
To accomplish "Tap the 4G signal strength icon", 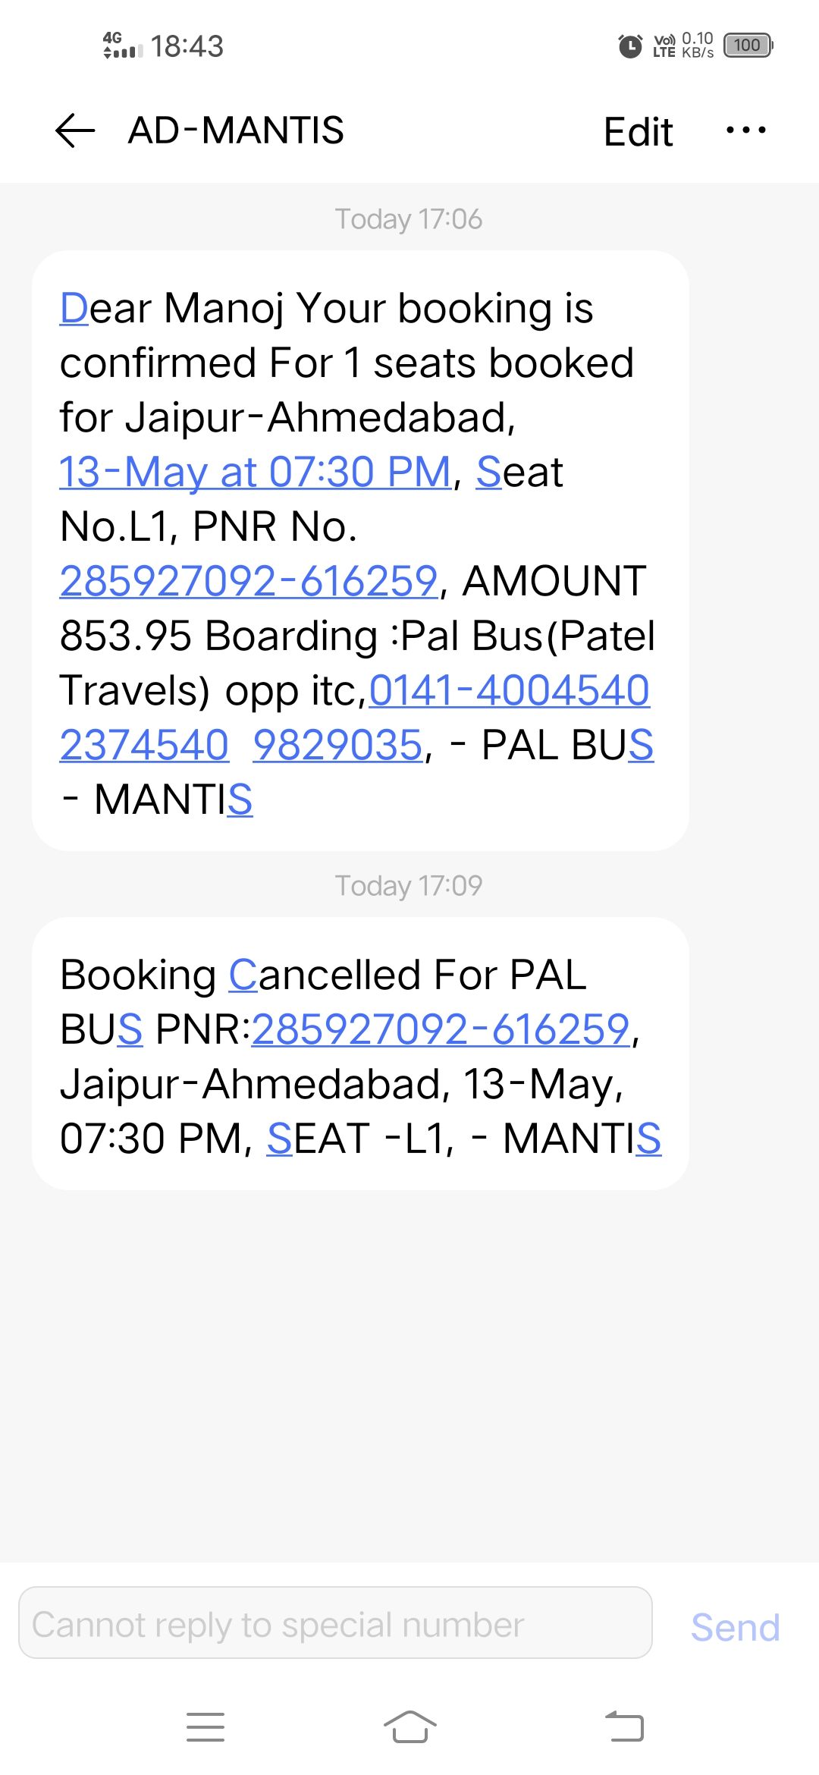I will tap(122, 46).
